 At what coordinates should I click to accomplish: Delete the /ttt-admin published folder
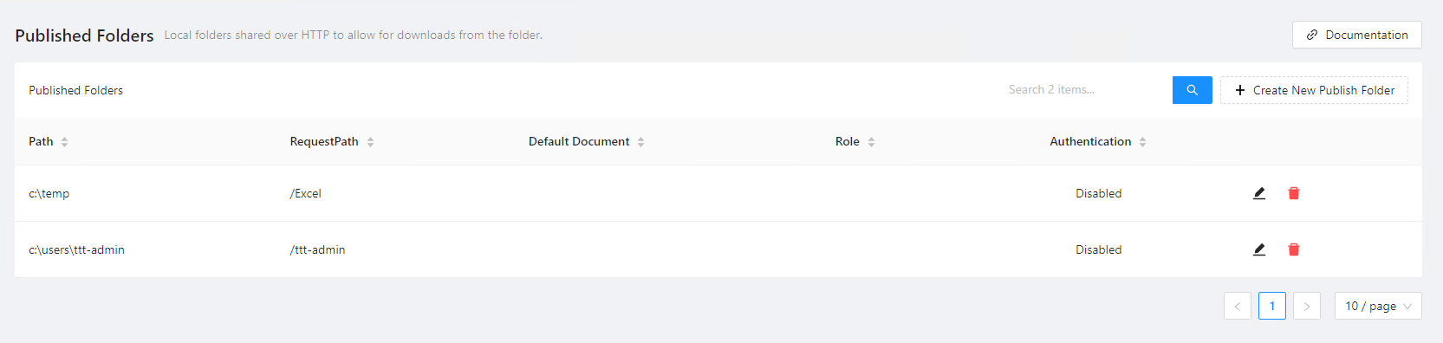click(1294, 249)
